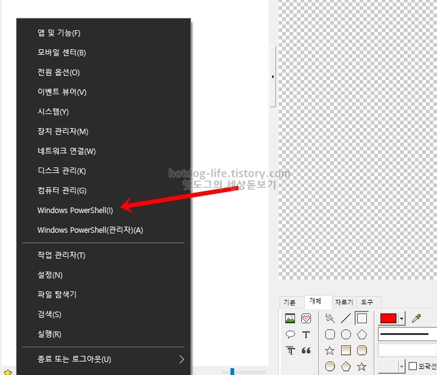This screenshot has height=375, width=437.
Task: Select the freehand scribble tool
Action: (330, 318)
